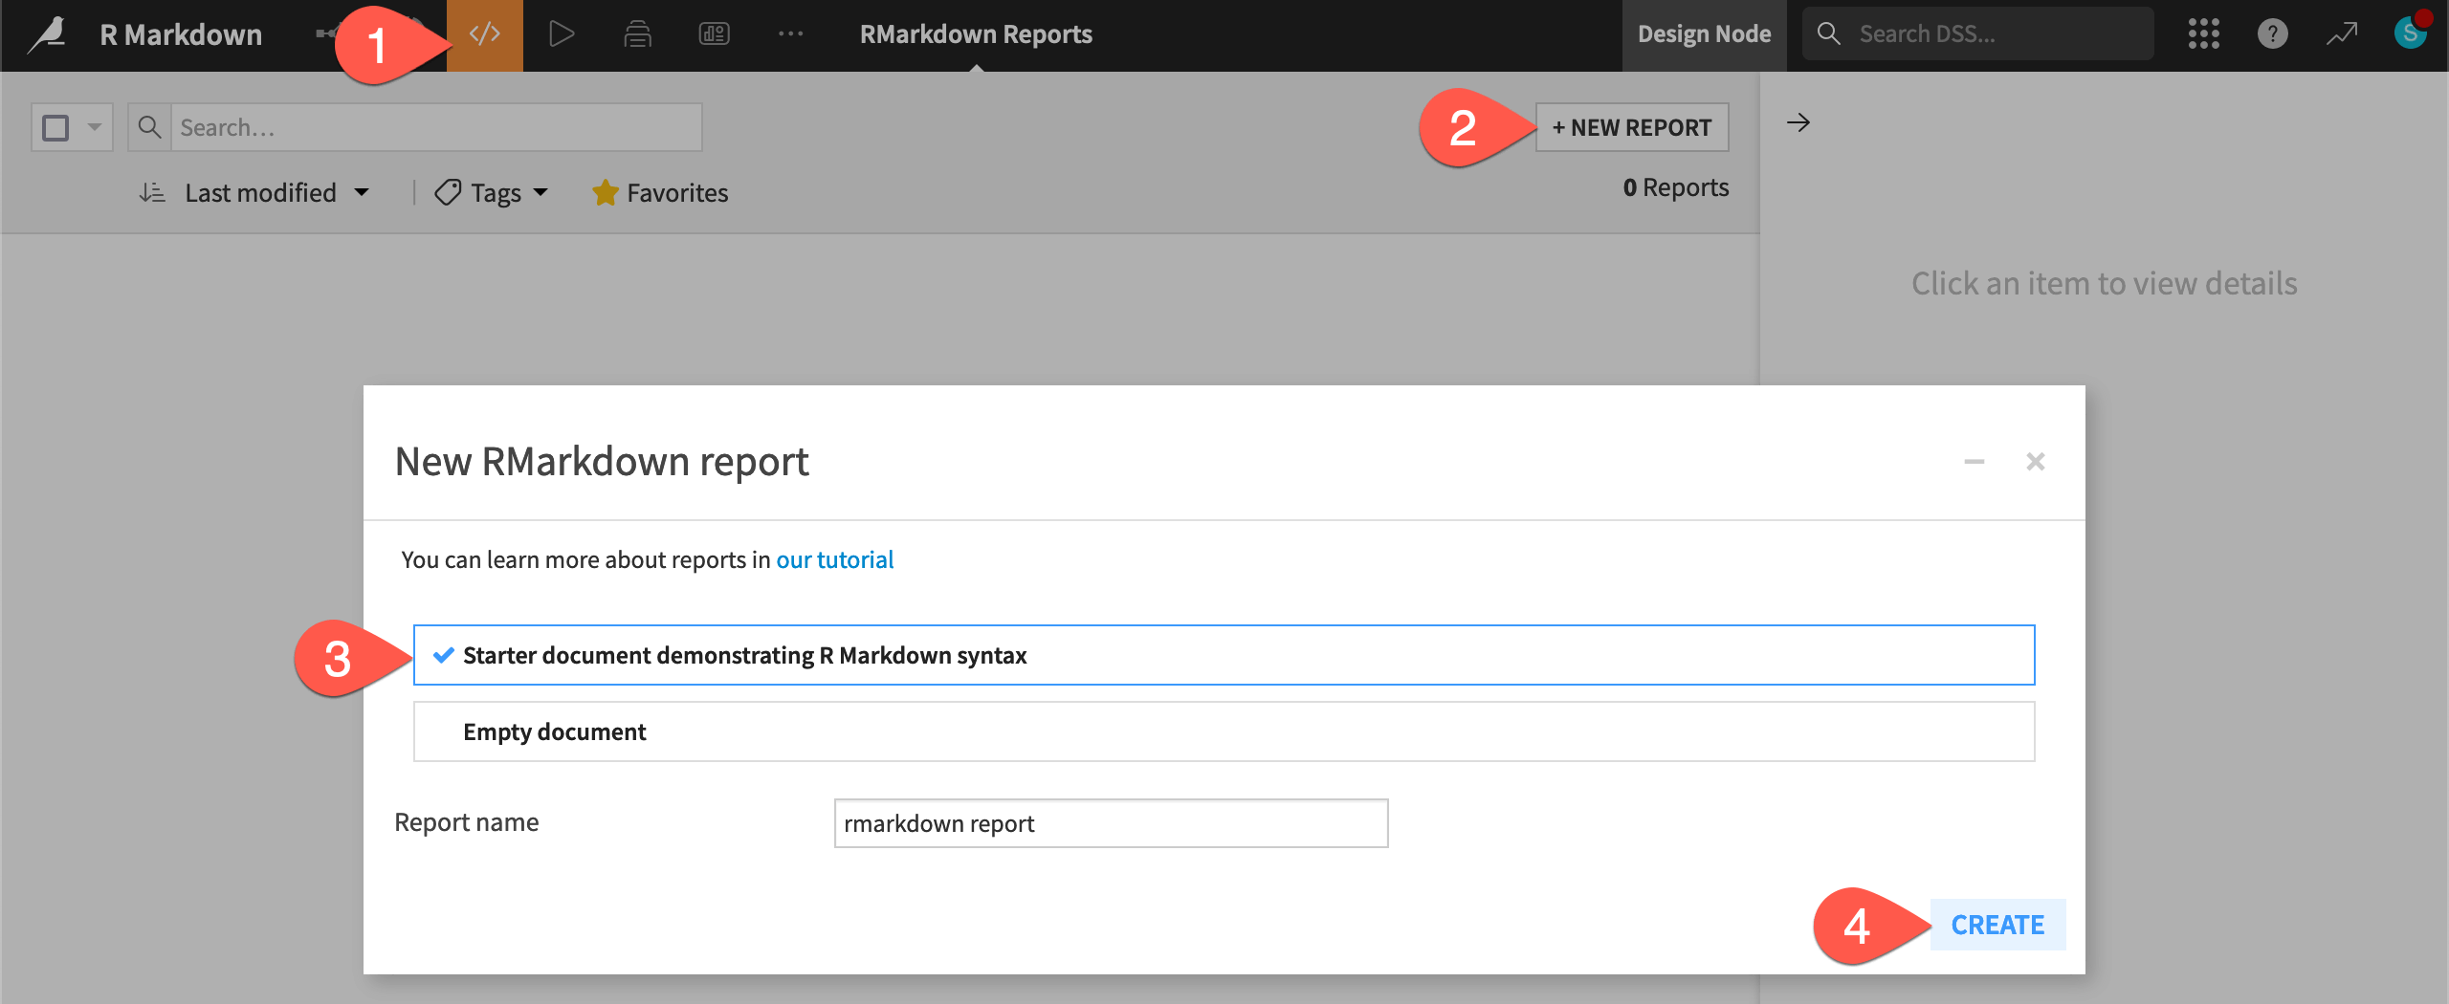Open the Dashboards icon in the navbar
The width and height of the screenshot is (2449, 1004).
[x=714, y=33]
